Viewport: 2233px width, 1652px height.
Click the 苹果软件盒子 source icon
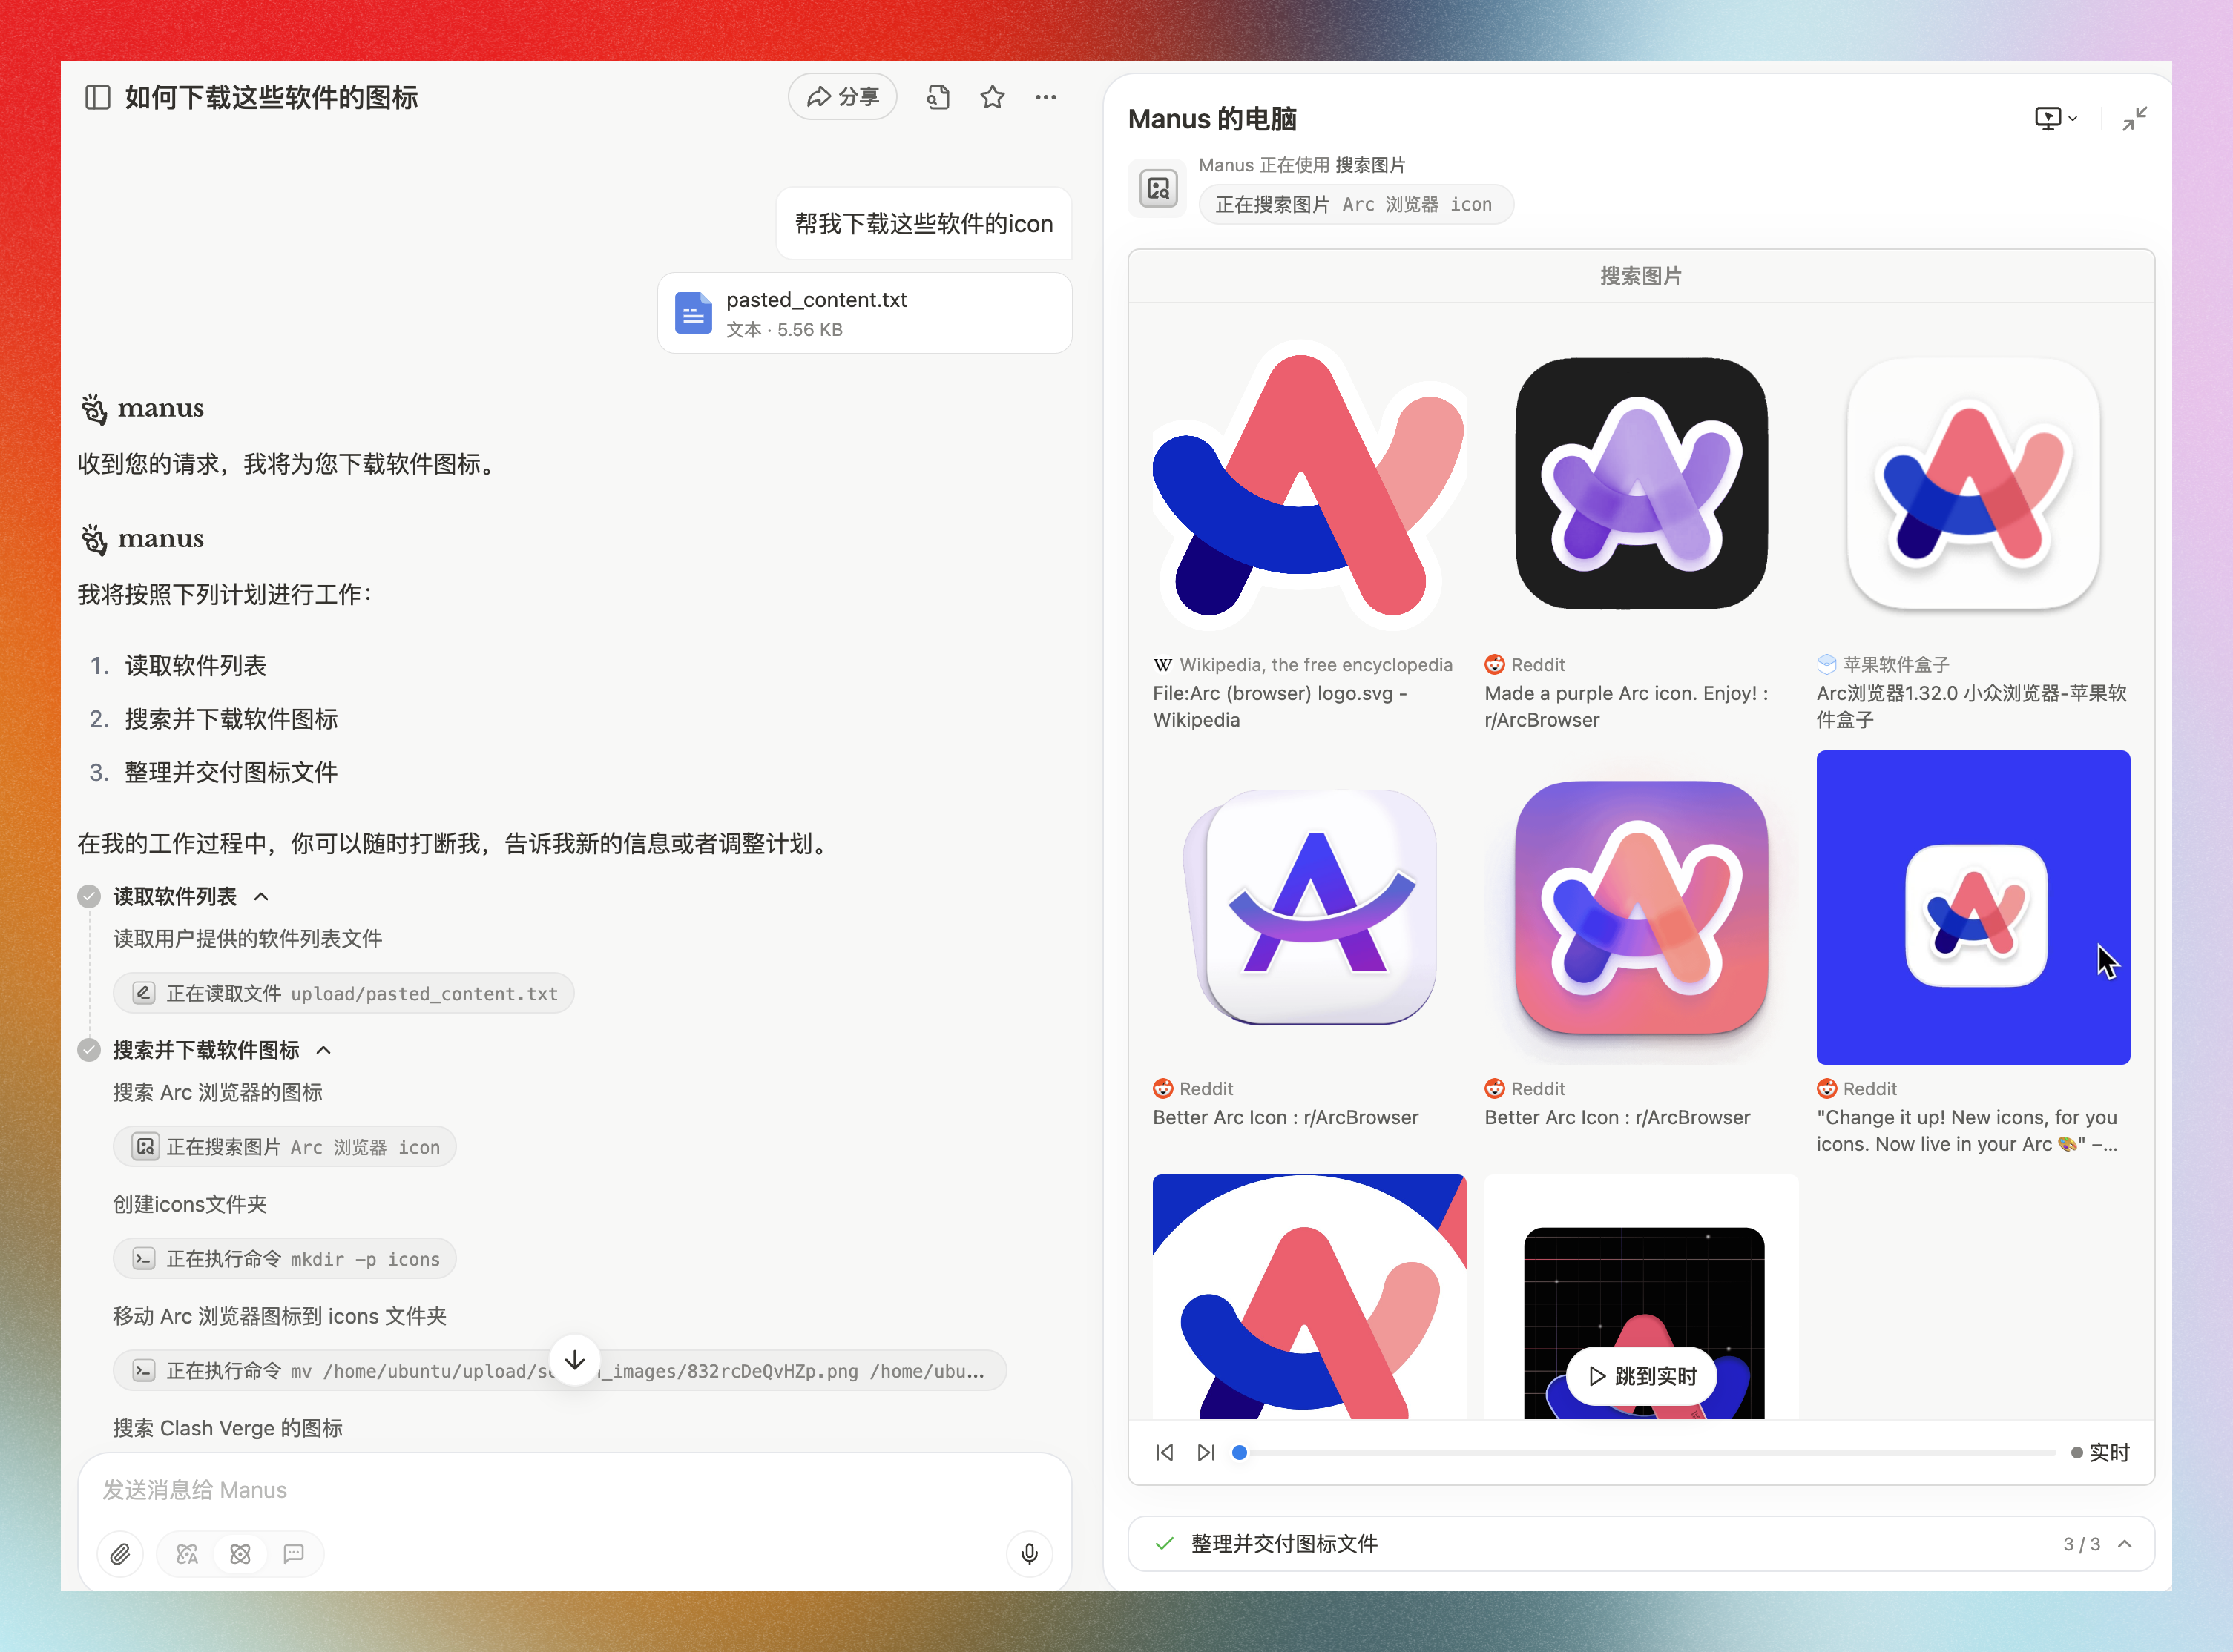(1826, 665)
